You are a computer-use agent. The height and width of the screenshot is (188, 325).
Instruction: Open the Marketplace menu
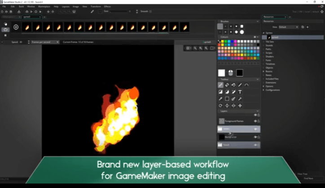click(x=44, y=7)
